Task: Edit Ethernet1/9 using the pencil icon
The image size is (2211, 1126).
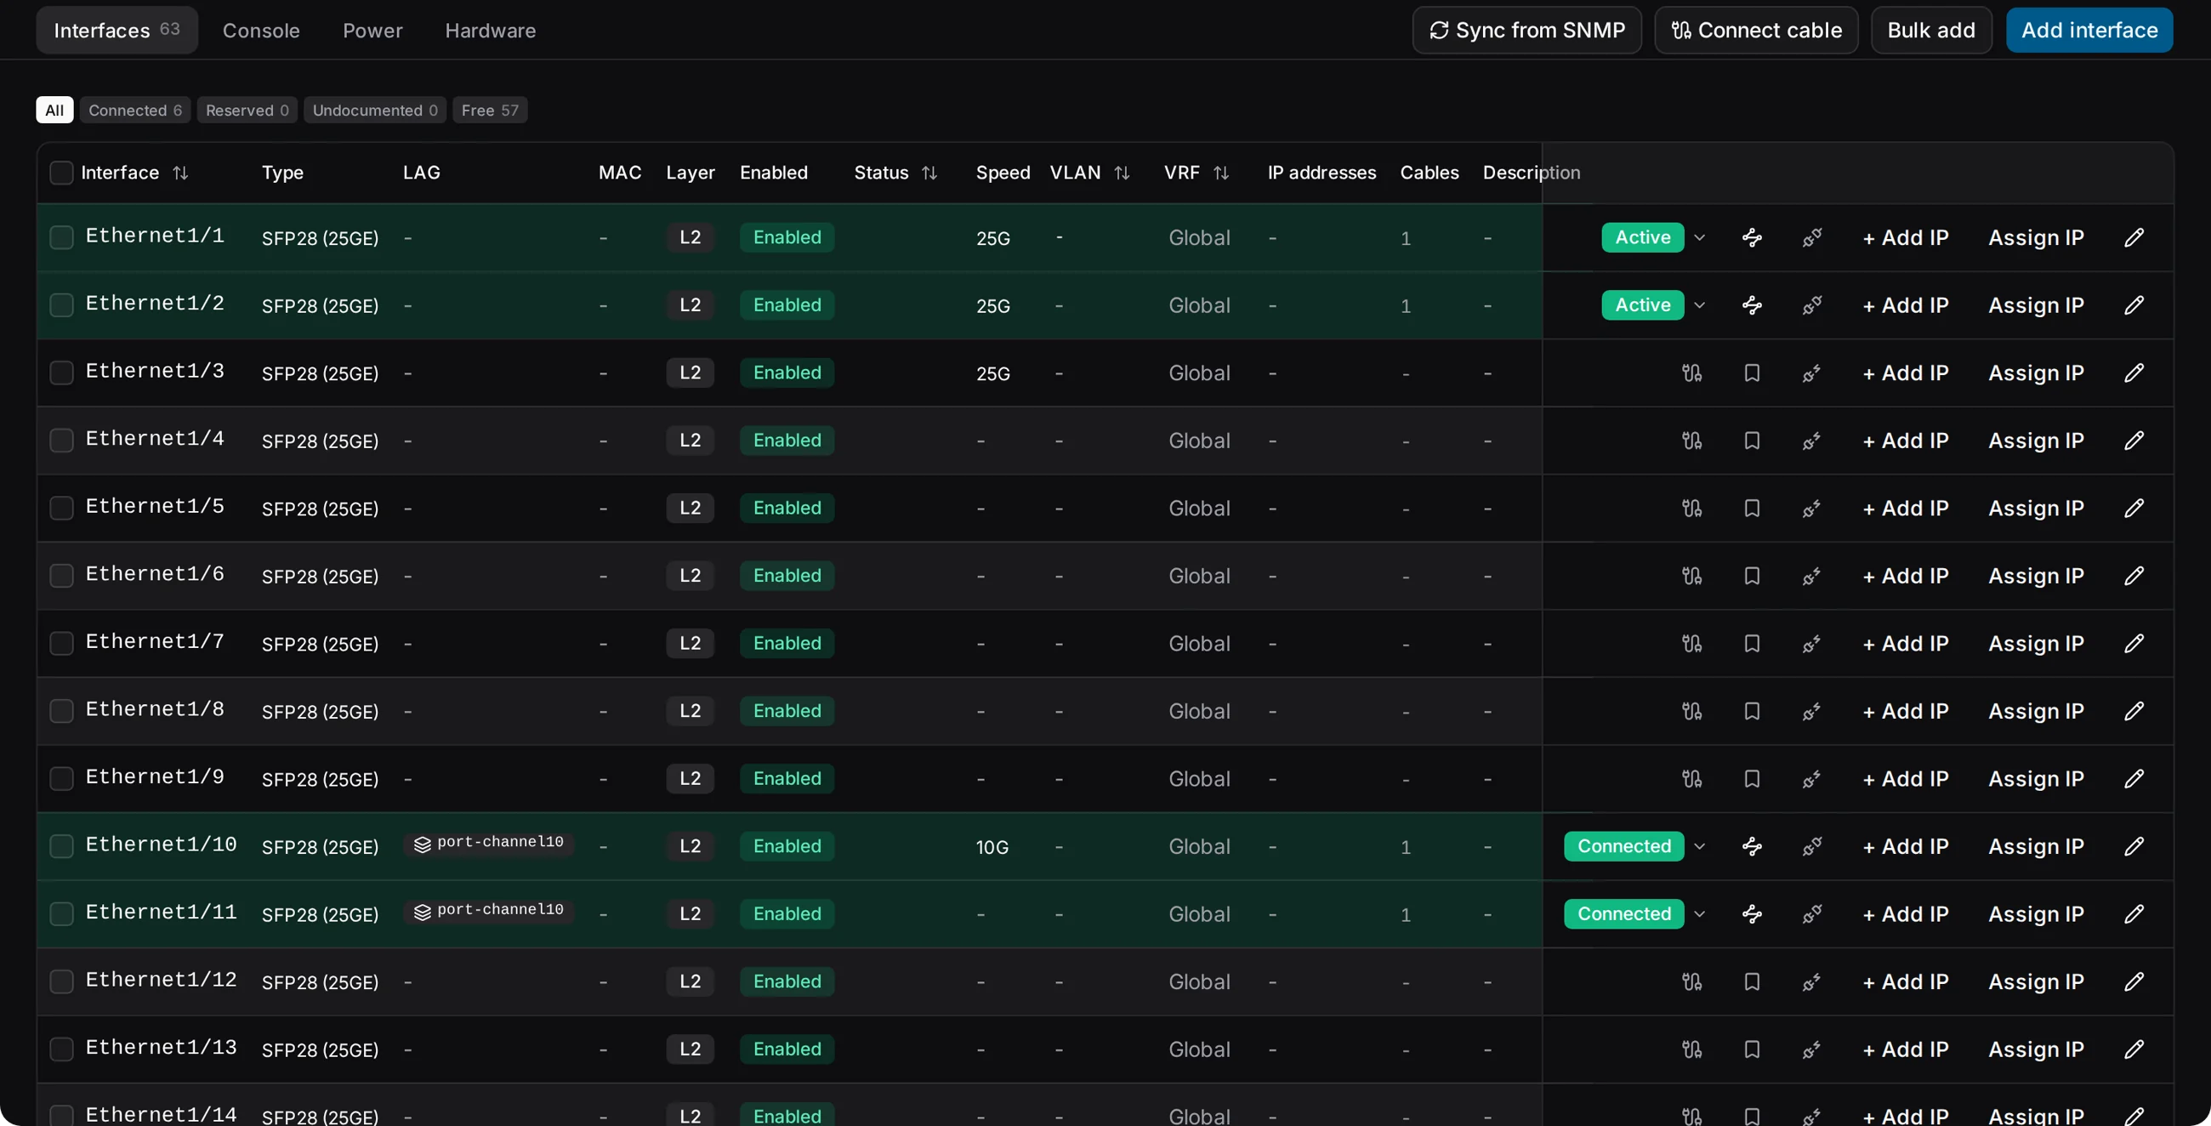Action: [2134, 779]
